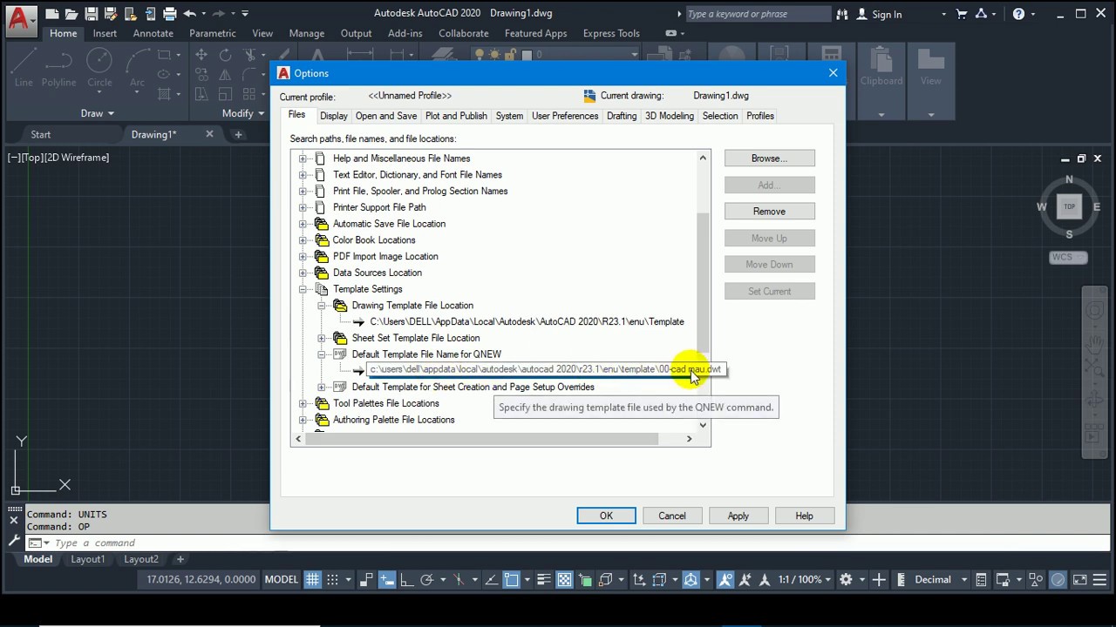Image resolution: width=1116 pixels, height=627 pixels.
Task: Open the Express Tools ribbon tab
Action: 611,33
